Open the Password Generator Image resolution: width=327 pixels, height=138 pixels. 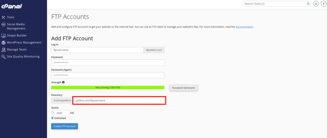[184, 88]
